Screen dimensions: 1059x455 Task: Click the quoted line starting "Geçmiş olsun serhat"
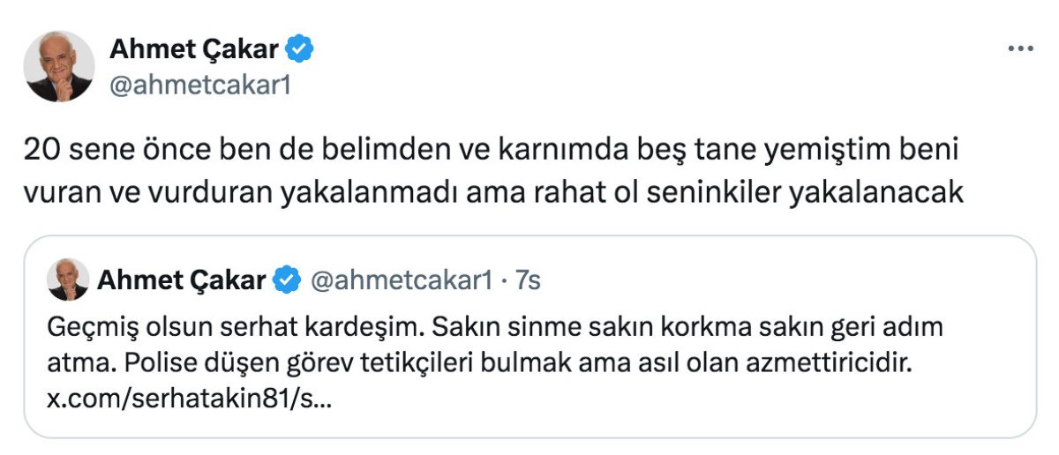[494, 328]
